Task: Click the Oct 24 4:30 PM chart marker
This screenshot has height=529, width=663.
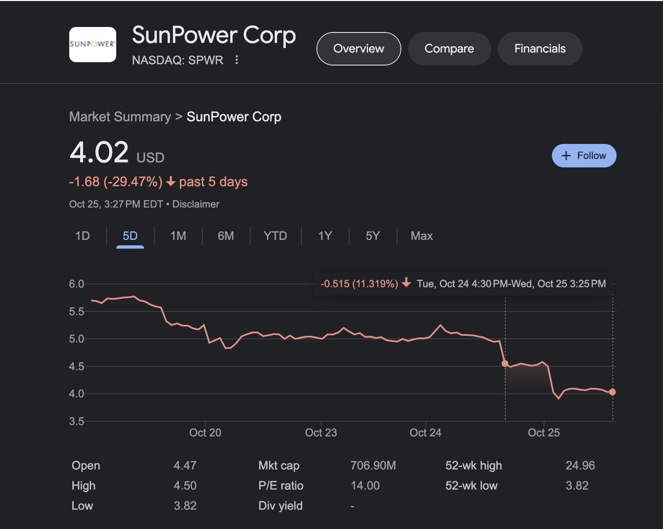Action: point(505,363)
